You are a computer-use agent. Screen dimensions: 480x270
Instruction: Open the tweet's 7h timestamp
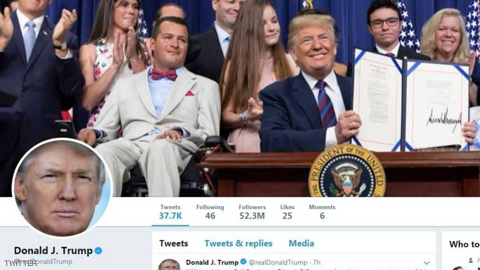317,262
